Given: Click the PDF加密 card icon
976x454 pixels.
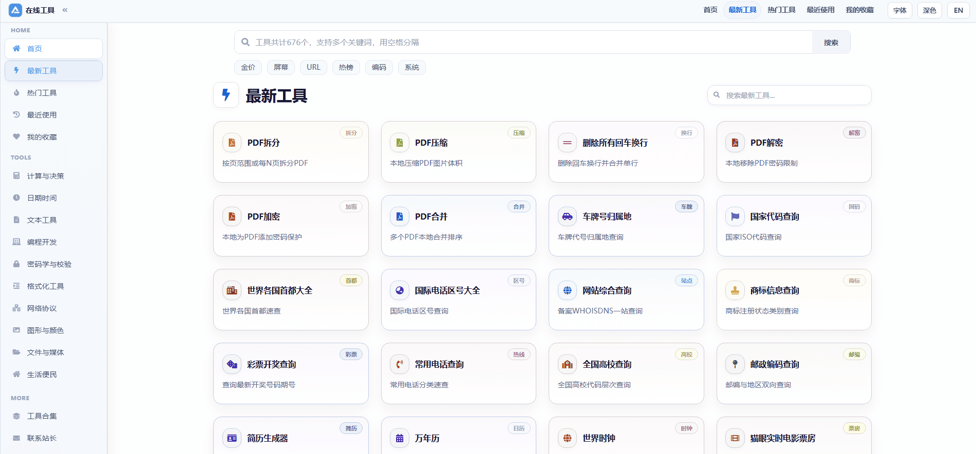Looking at the screenshot, I should coord(232,216).
